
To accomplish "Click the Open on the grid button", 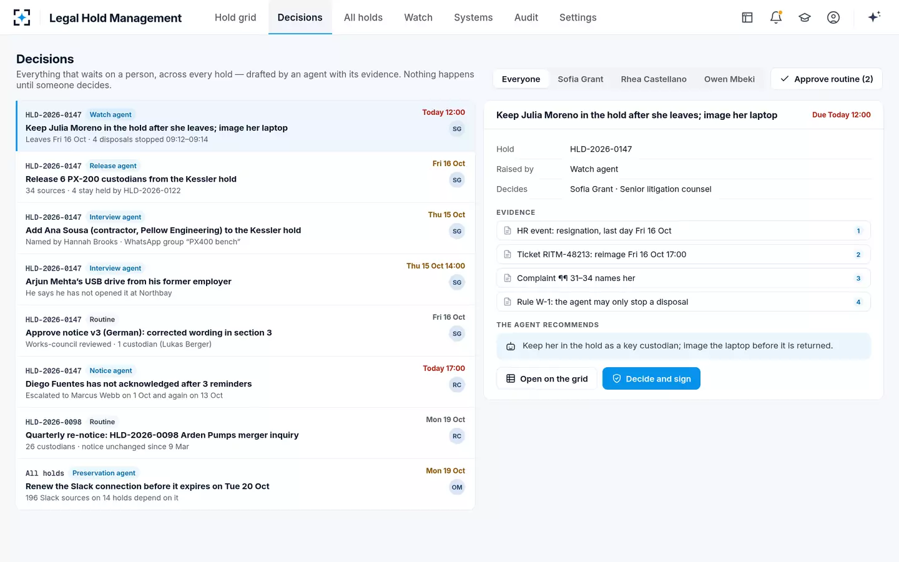I will pyautogui.click(x=547, y=379).
